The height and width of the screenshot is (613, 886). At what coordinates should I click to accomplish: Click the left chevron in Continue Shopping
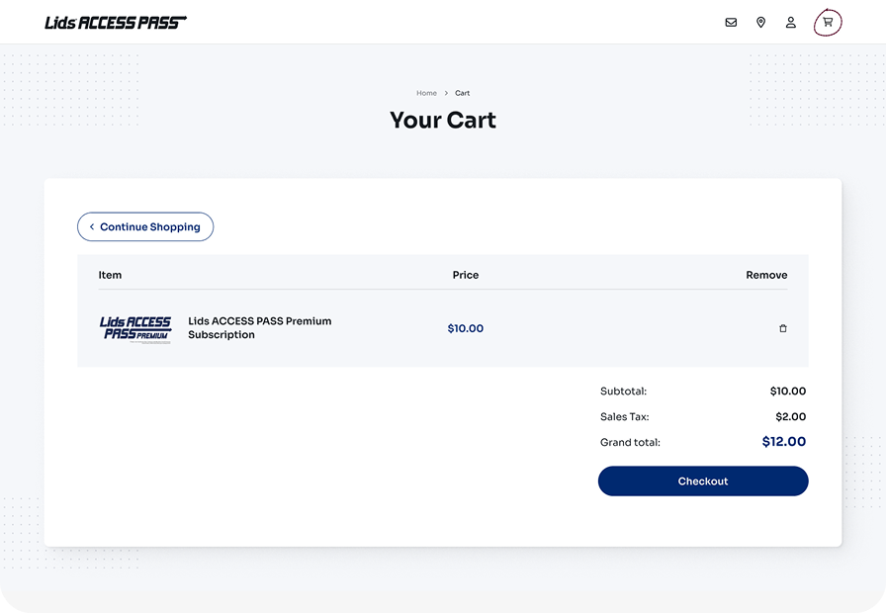pyautogui.click(x=92, y=227)
